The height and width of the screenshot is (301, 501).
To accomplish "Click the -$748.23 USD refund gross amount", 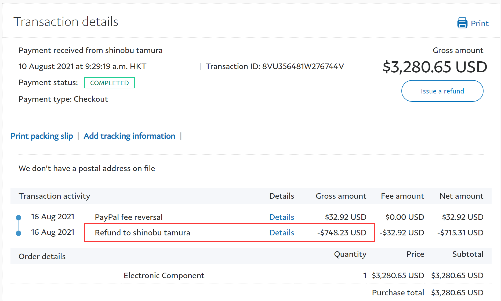I will (342, 232).
